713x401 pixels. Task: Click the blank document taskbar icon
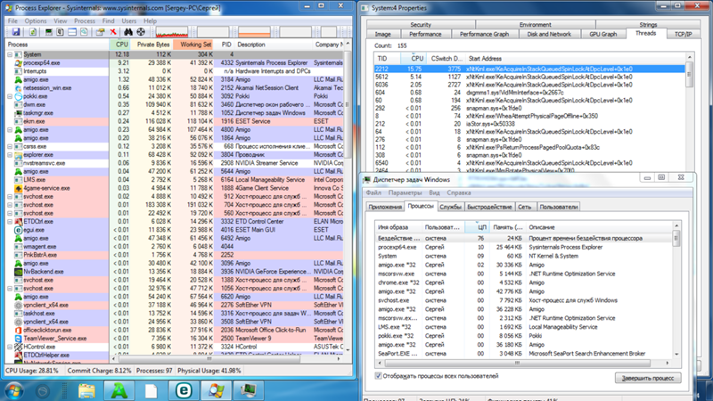[152, 390]
